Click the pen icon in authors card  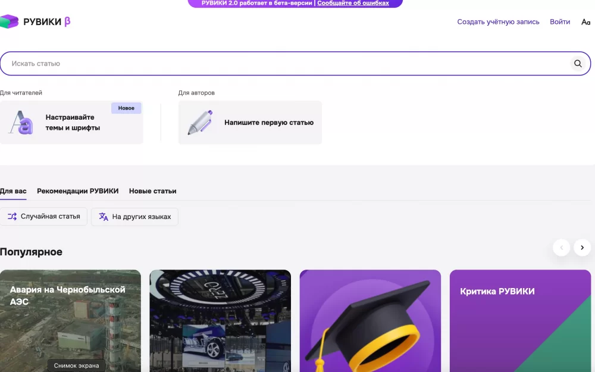click(200, 123)
